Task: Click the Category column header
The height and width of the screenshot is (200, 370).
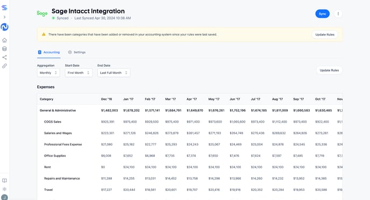Action: coord(46,99)
